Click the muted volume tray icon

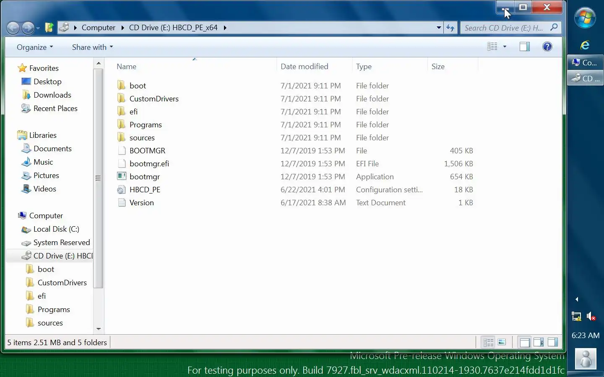click(x=591, y=316)
